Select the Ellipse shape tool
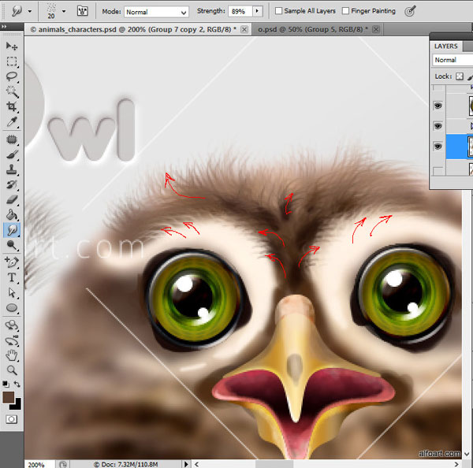 (12, 307)
